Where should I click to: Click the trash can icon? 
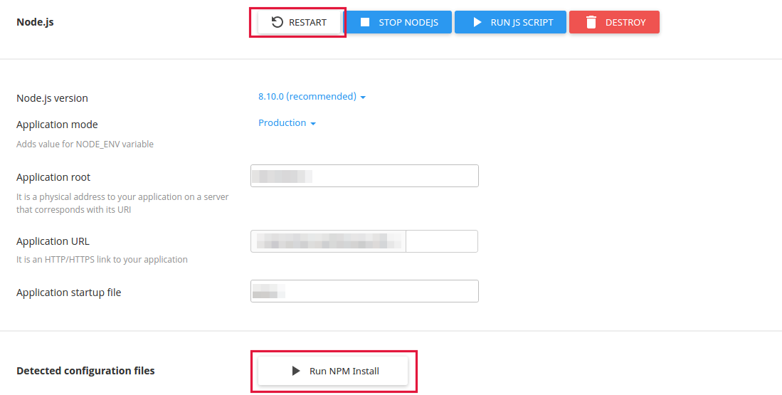pyautogui.click(x=591, y=23)
